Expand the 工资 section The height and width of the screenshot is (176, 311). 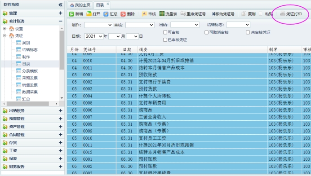pos(61,150)
